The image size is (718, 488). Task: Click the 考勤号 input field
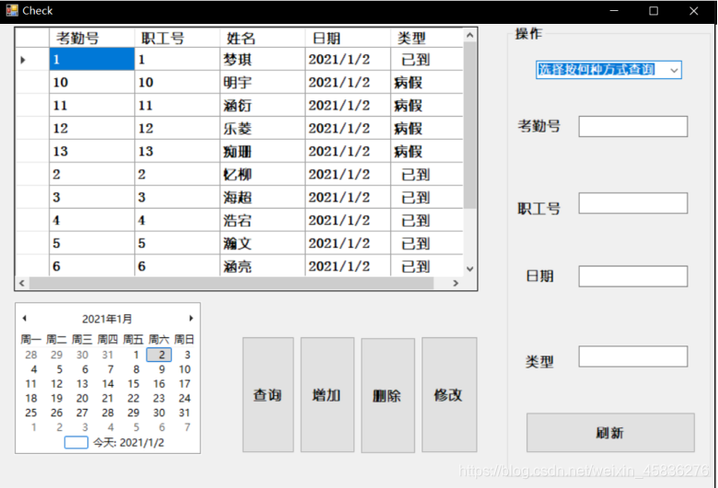click(x=632, y=126)
